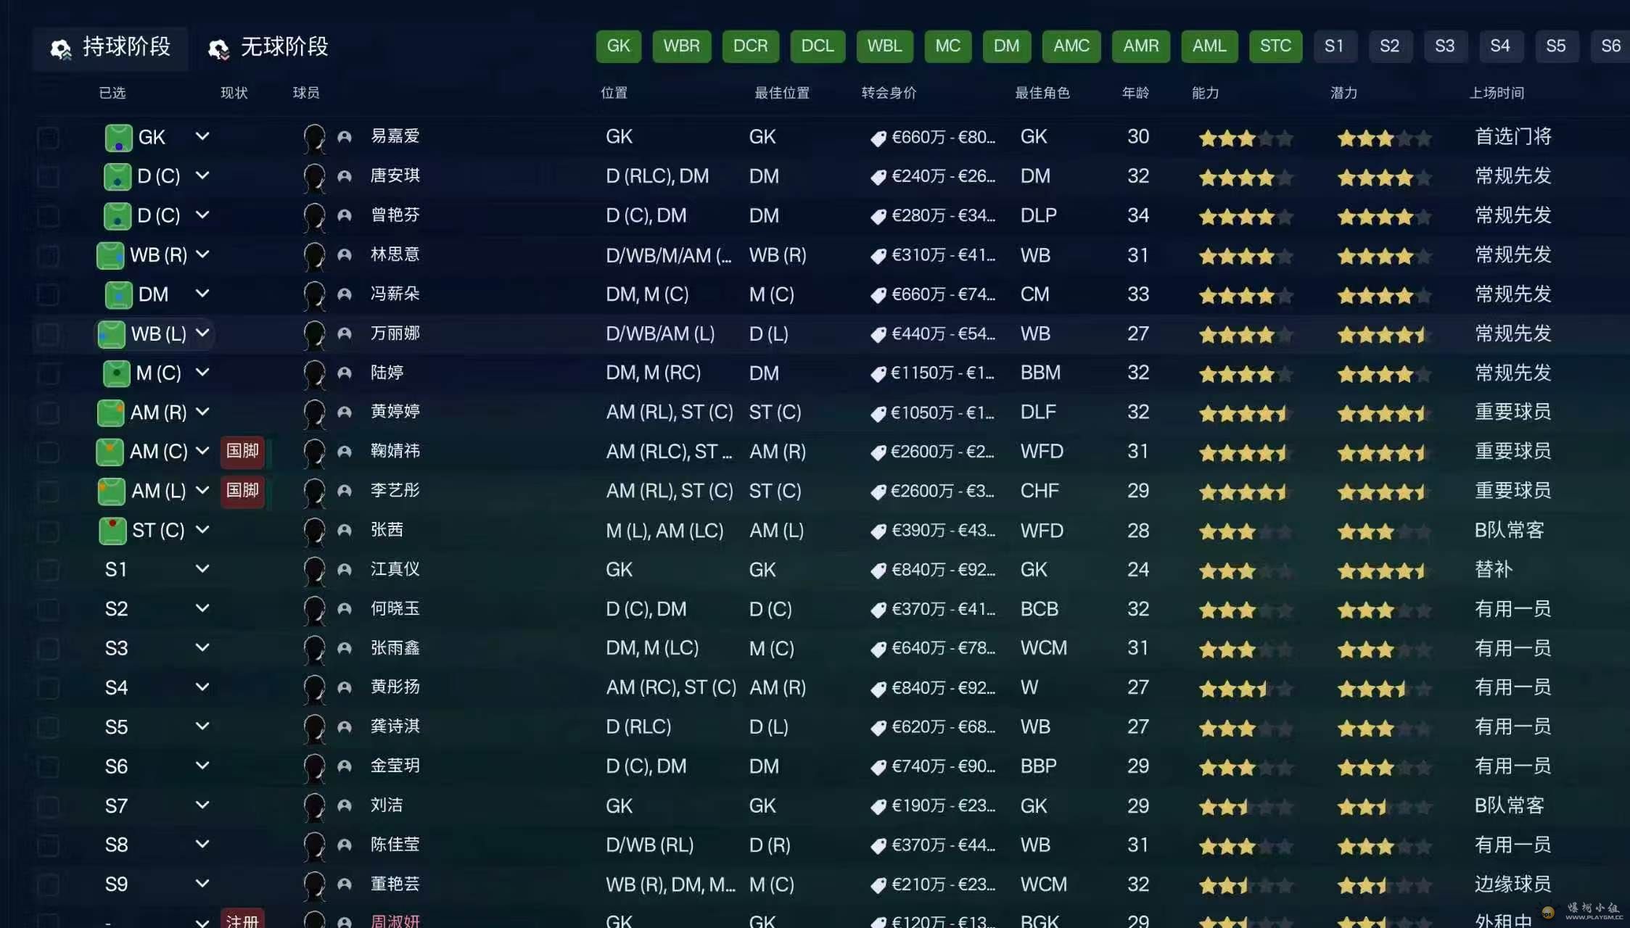
Task: Tick the checkbox for the S8 陈佳莹 row
Action: [48, 845]
